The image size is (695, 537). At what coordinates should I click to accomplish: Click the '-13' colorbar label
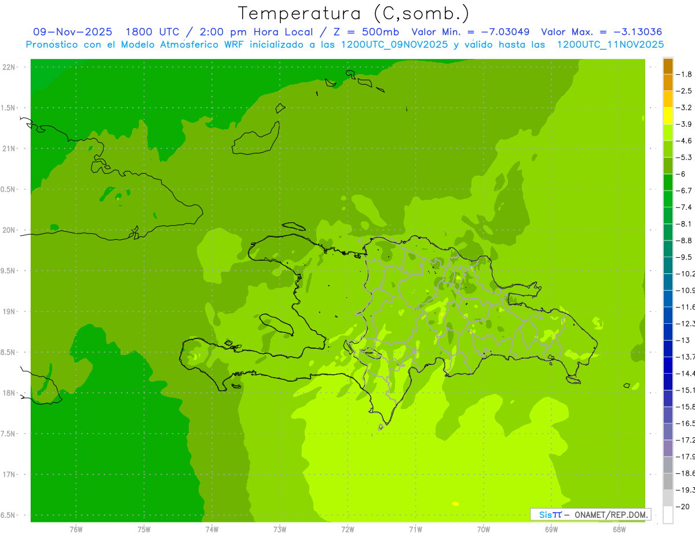[x=683, y=341]
